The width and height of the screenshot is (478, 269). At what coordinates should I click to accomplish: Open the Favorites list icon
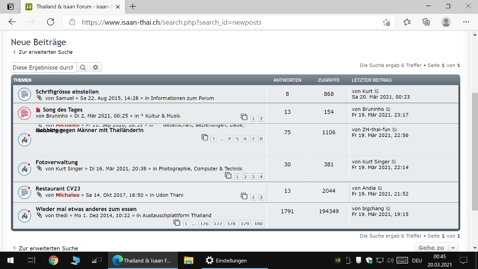pyautogui.click(x=407, y=22)
